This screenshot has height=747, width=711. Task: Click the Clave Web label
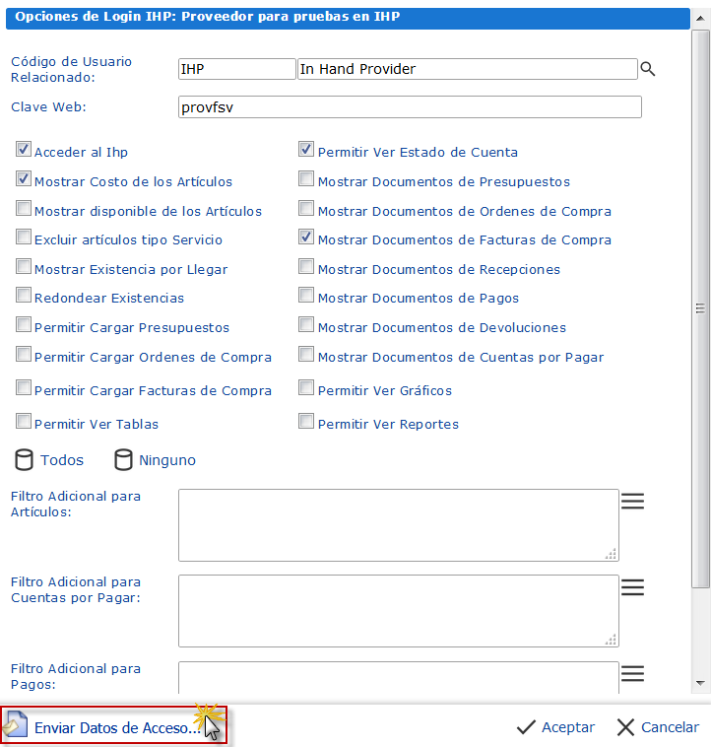tap(48, 106)
